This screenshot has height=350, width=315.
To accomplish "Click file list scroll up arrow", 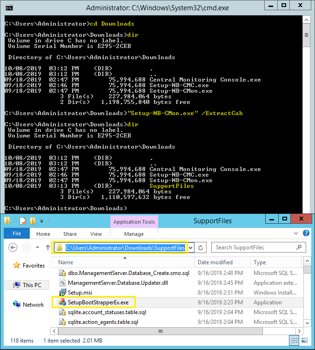I will (307, 261).
